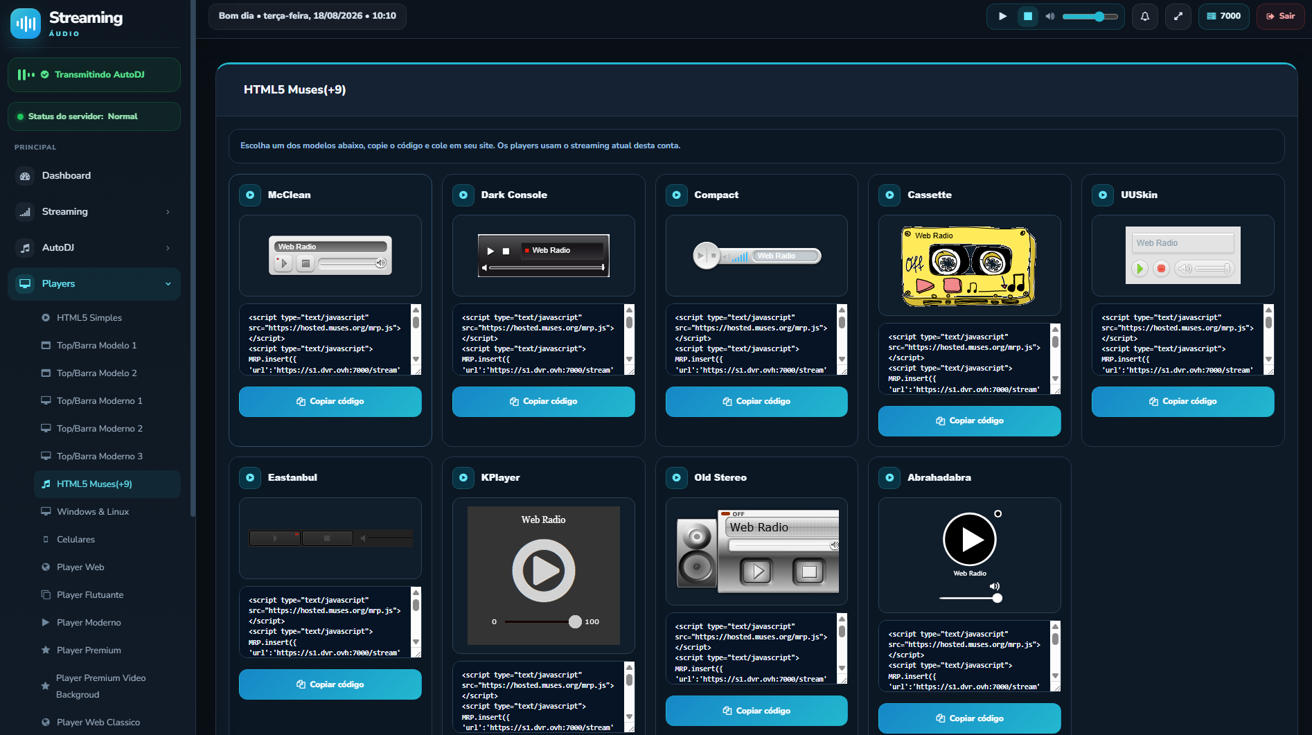Open Player Flutuante sidebar item

coord(107,595)
